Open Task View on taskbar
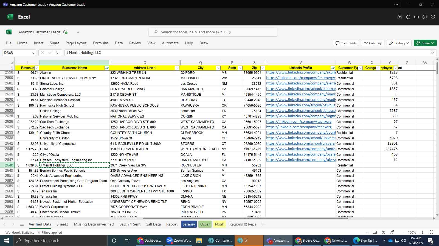This screenshot has width=439, height=246. [127, 241]
